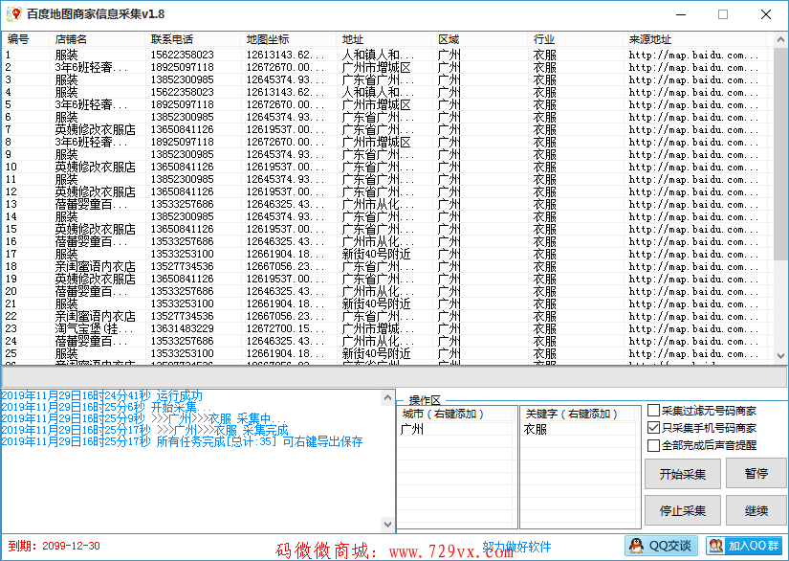Enable 全部完成后声音提醒 checkbox
The image size is (789, 561).
[x=653, y=446]
